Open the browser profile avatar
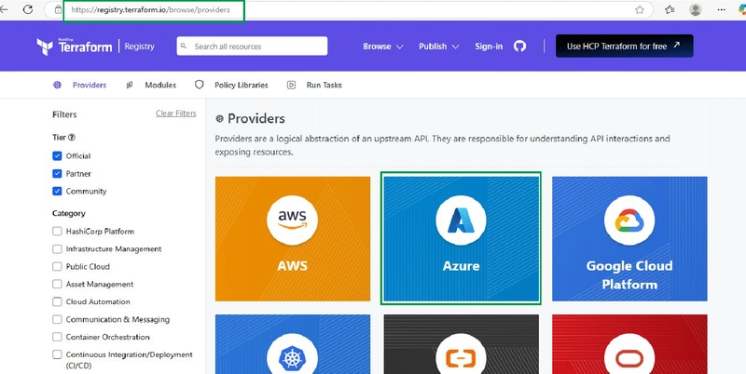This screenshot has width=746, height=374. point(695,9)
